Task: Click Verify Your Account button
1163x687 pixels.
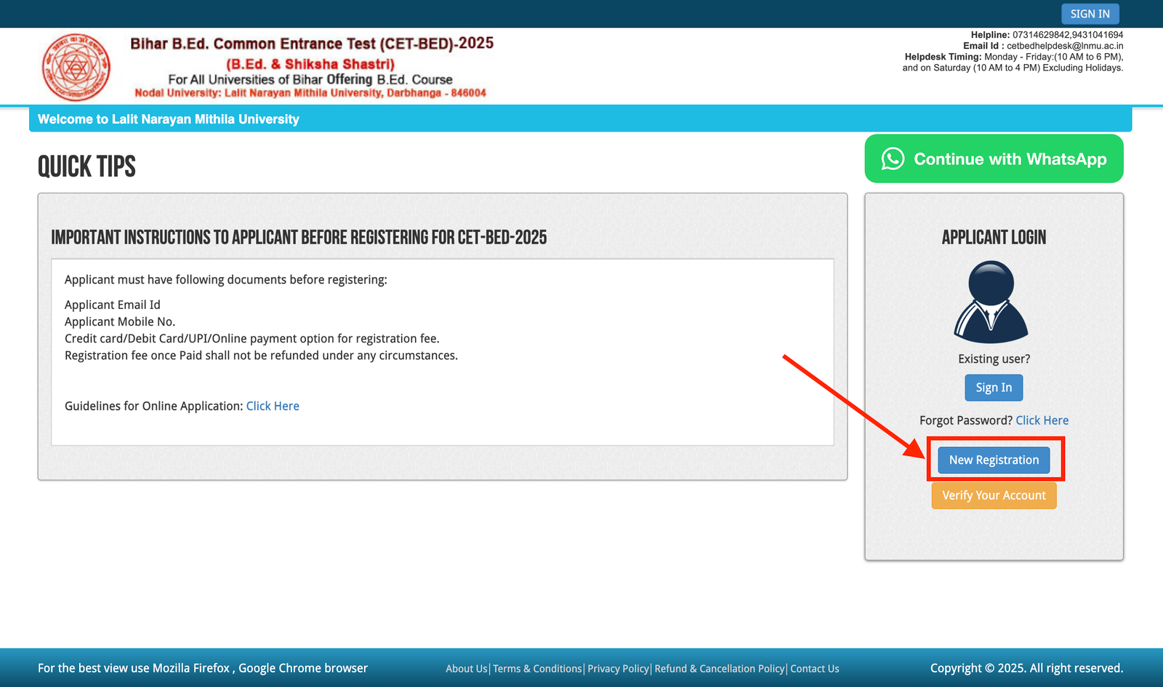Action: pyautogui.click(x=994, y=496)
